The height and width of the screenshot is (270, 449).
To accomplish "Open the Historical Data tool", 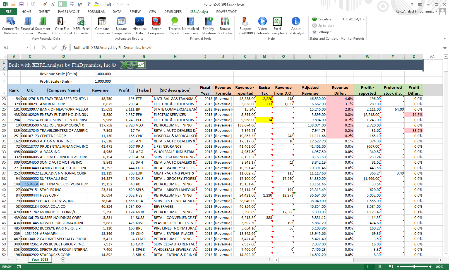I will 139,25.
